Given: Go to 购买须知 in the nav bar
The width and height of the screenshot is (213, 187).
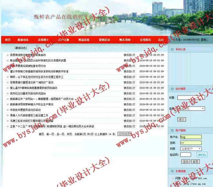Looking at the screenshot, I should pyautogui.click(x=125, y=40).
